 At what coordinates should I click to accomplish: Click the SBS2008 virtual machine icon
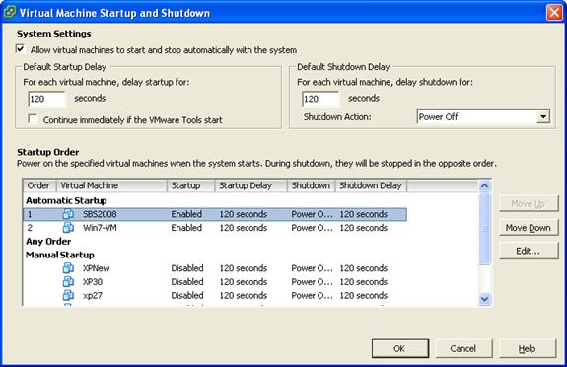coord(68,214)
